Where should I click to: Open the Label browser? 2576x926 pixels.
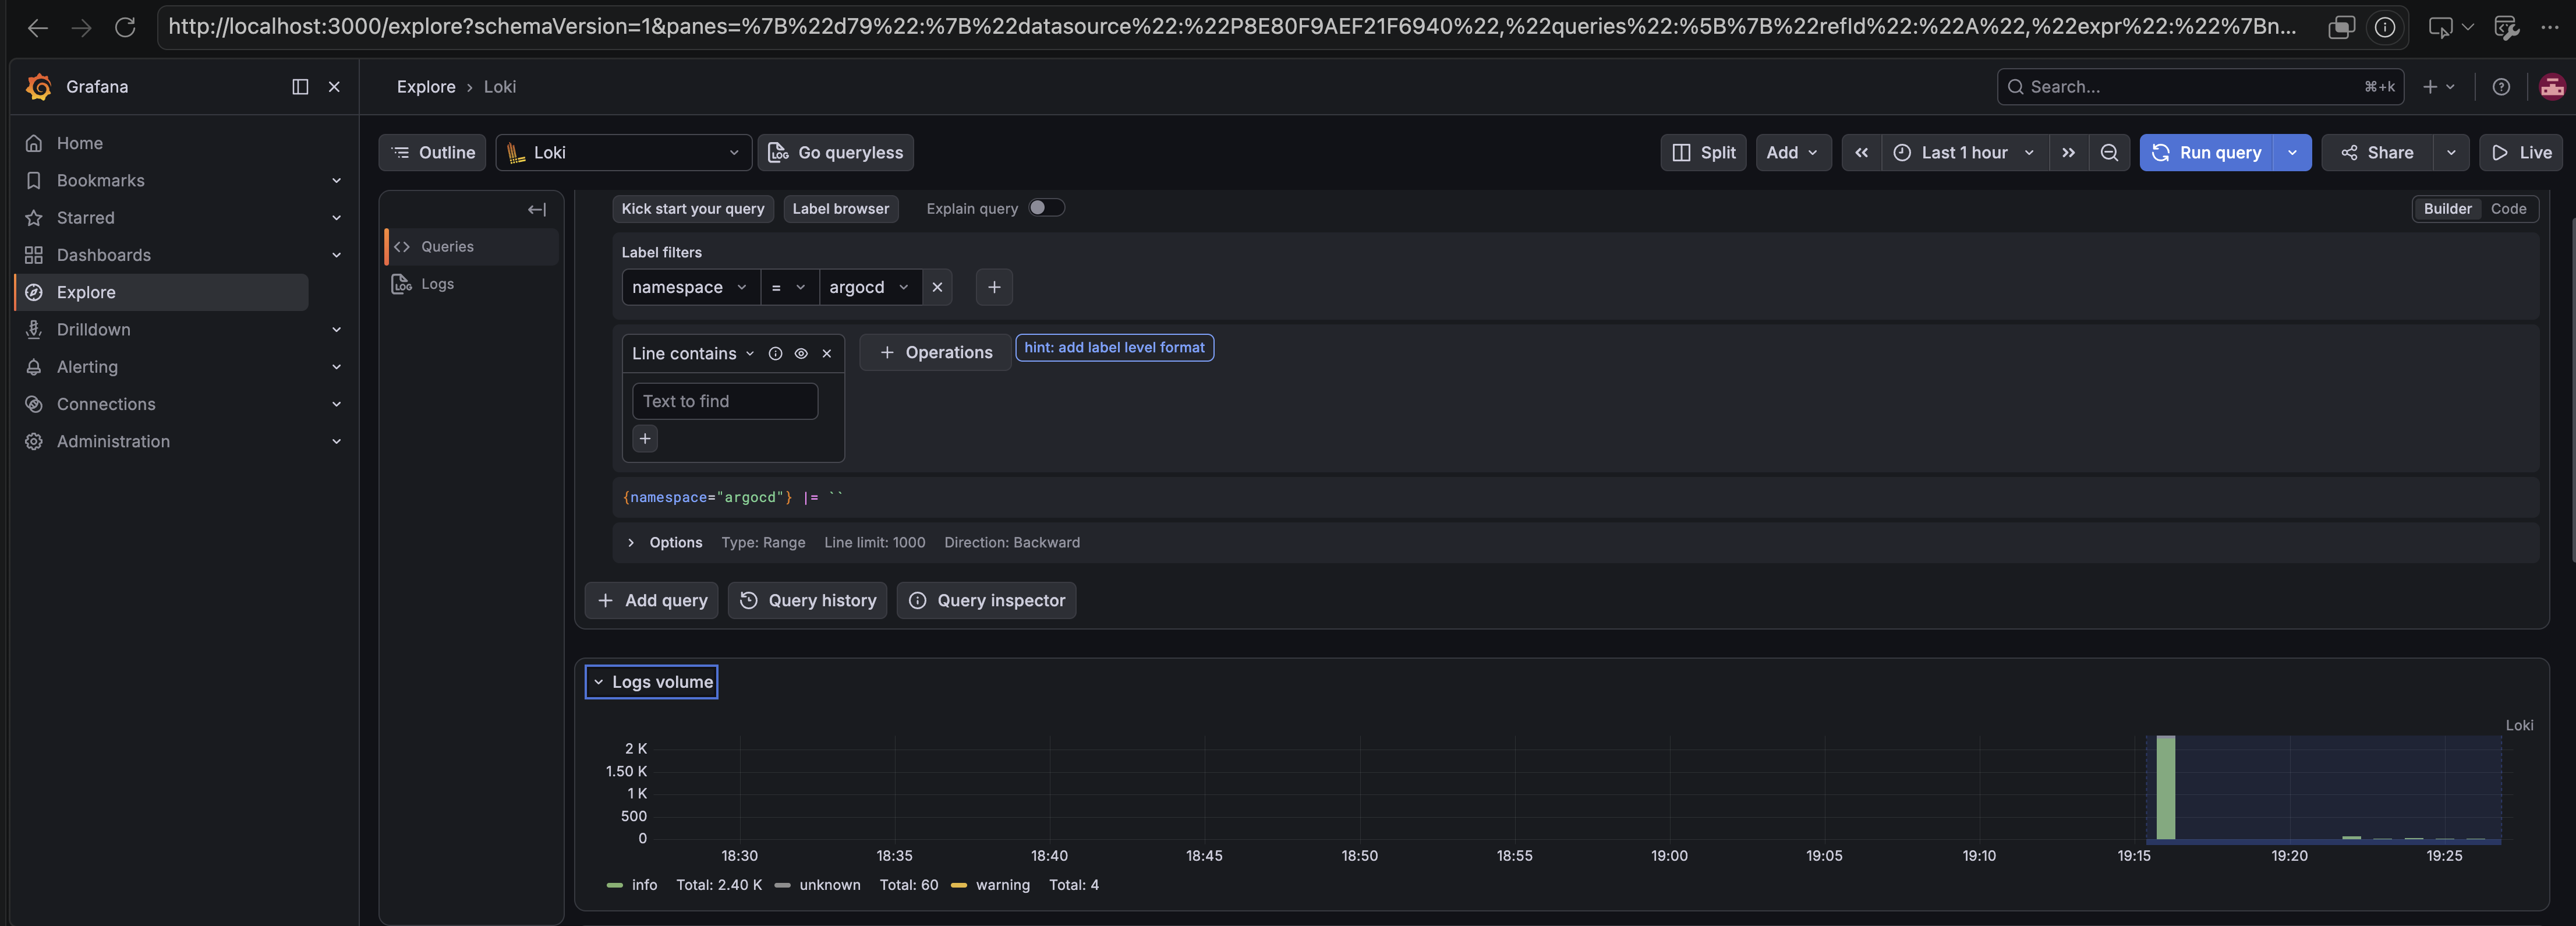pos(840,208)
